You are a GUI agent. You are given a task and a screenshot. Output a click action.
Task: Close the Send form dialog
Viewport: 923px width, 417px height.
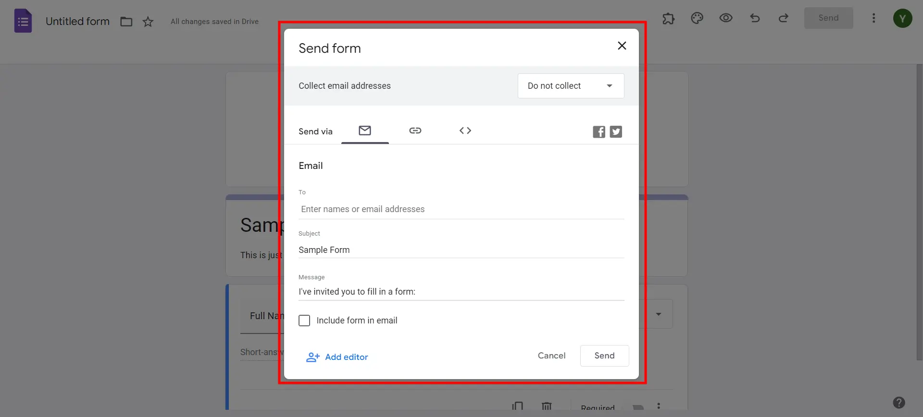pyautogui.click(x=622, y=46)
